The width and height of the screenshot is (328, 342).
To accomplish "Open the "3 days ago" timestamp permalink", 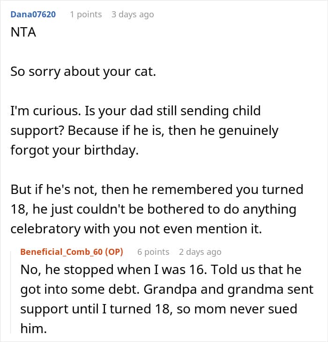I will (x=133, y=15).
